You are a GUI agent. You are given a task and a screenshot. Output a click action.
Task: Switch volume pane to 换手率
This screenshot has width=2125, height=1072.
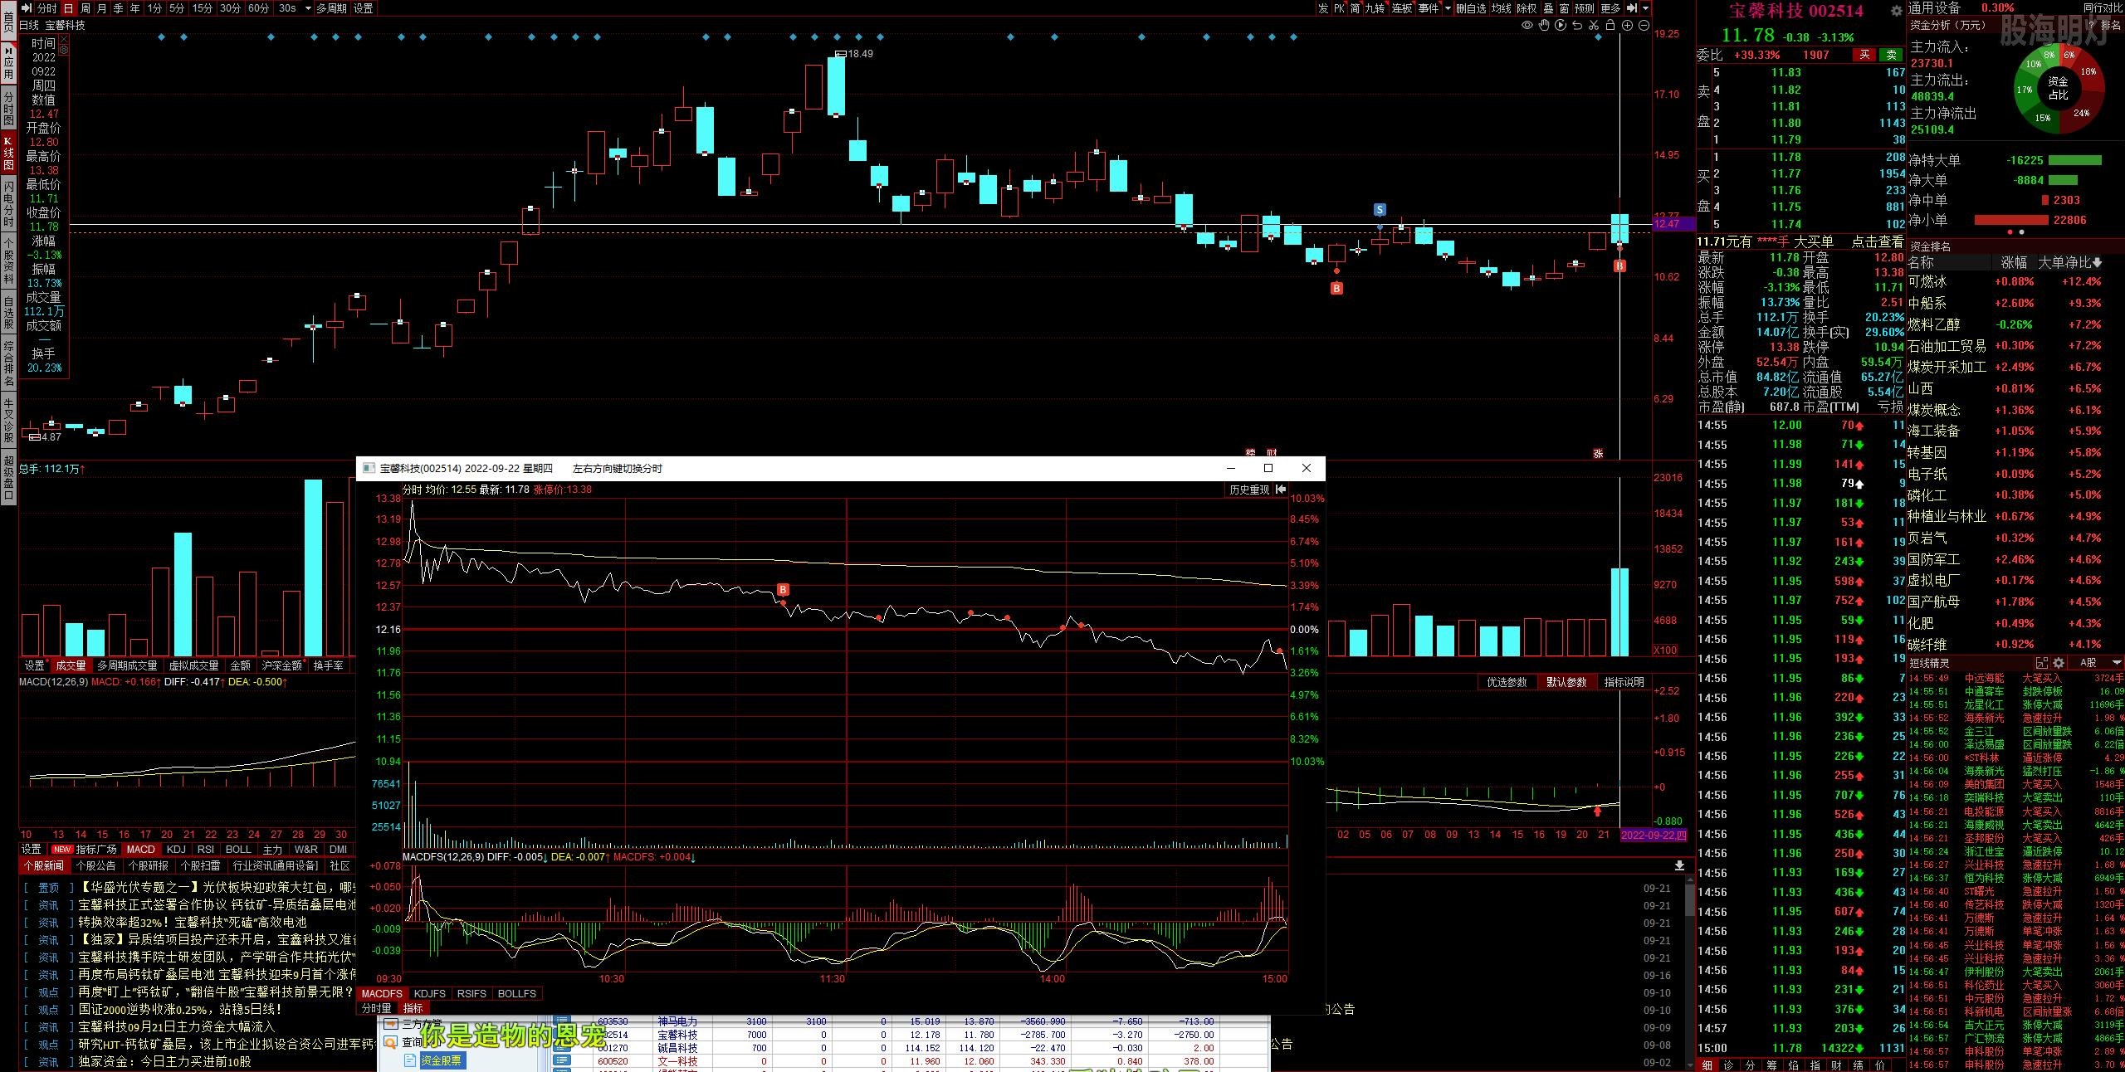tap(328, 665)
